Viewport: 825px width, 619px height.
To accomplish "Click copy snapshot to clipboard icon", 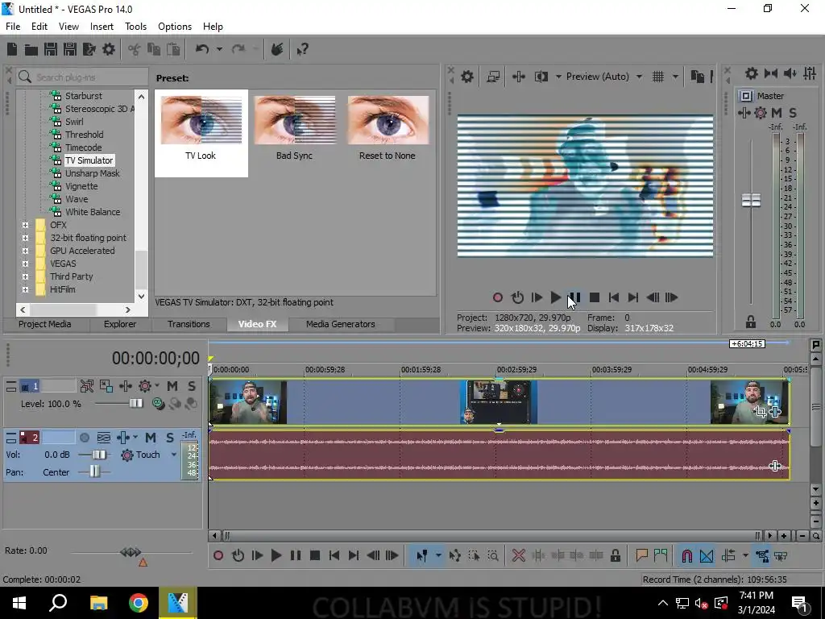I will 697,77.
